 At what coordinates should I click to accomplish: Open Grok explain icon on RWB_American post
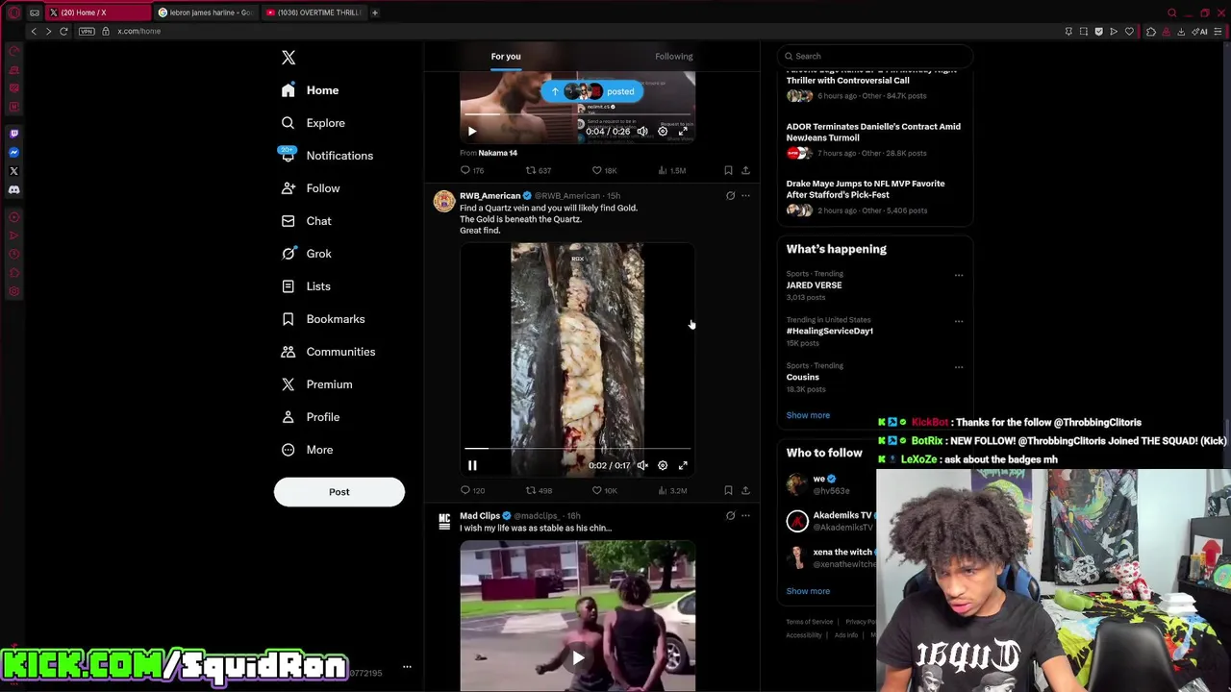730,196
